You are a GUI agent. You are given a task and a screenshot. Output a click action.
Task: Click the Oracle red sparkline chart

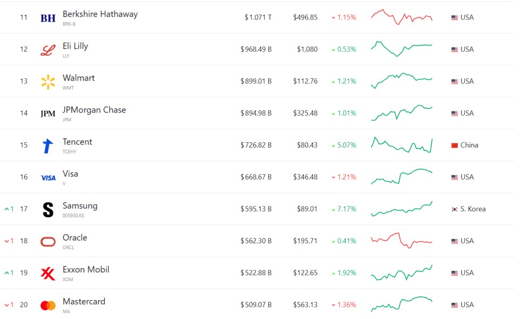pyautogui.click(x=401, y=240)
